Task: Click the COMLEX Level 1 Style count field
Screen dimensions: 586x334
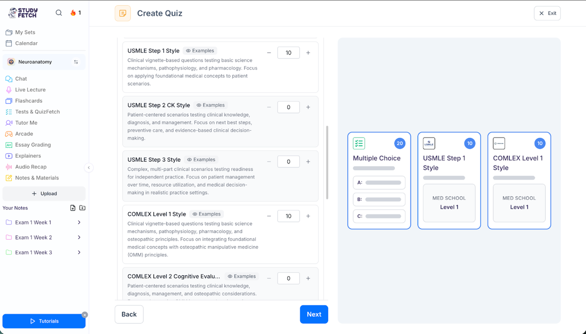Action: tap(288, 216)
